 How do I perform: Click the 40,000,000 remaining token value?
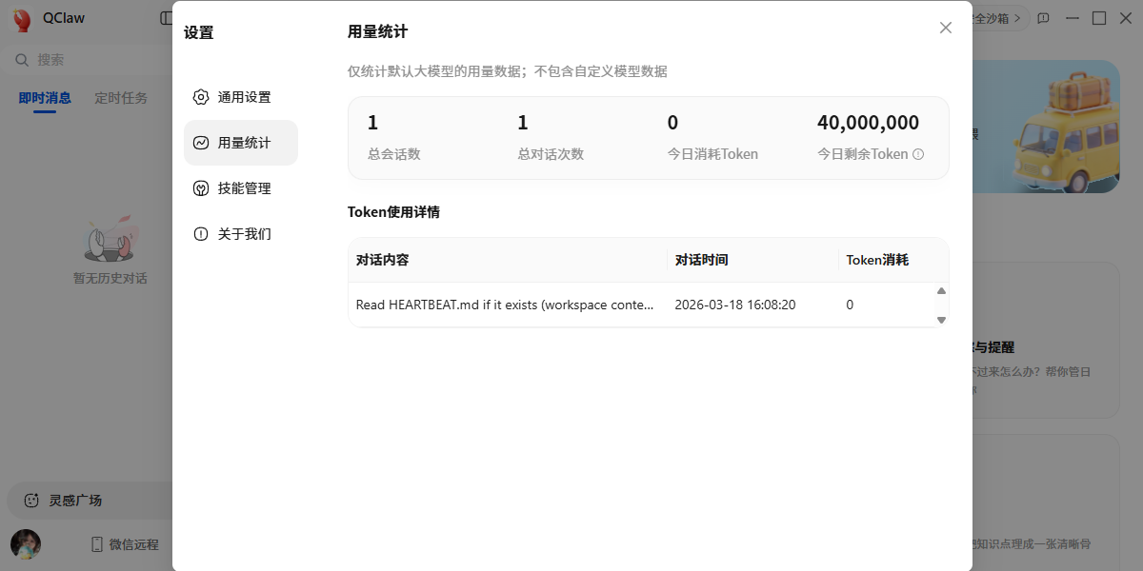pos(868,123)
